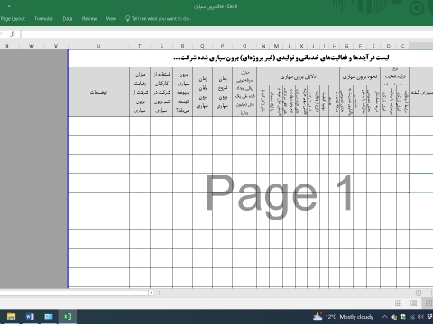Click the horizontal scrollbar right arrow
The height and width of the screenshot is (324, 433).
(x=152, y=292)
